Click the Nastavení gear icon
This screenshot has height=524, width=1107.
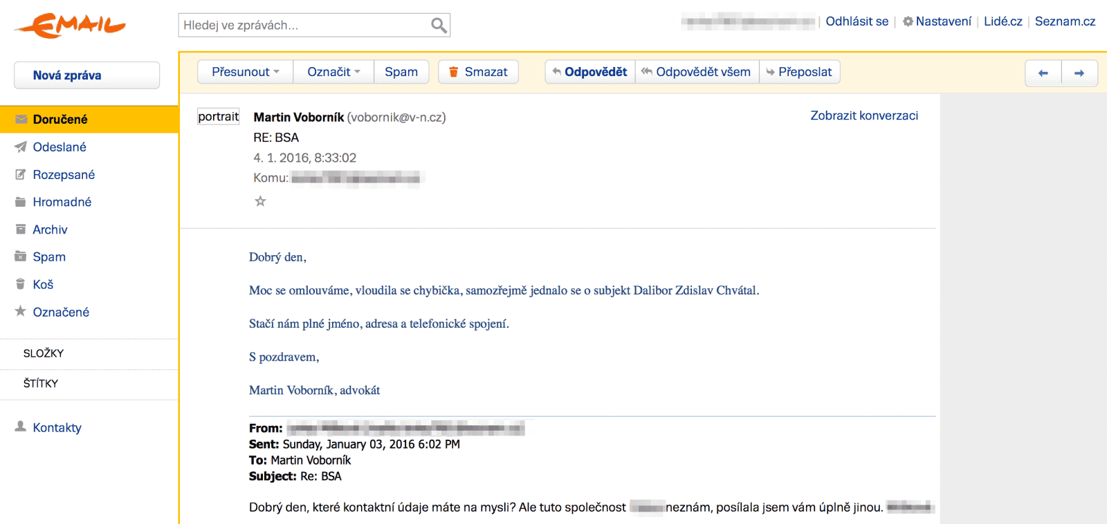[x=908, y=21]
